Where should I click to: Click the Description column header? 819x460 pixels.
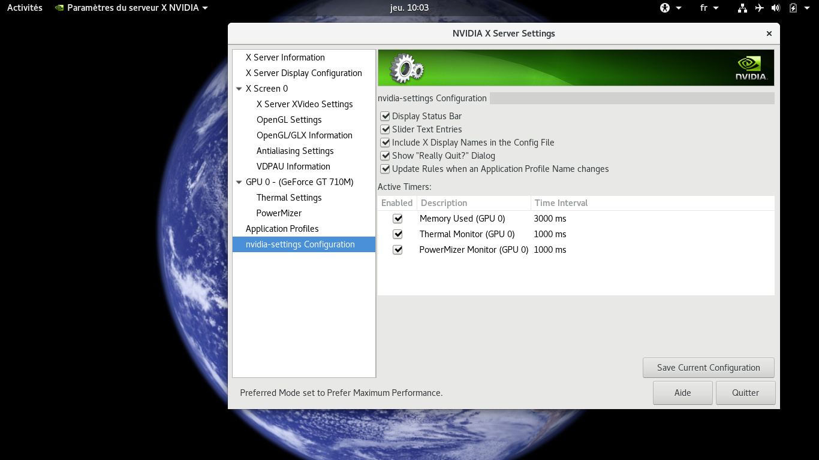coord(474,203)
